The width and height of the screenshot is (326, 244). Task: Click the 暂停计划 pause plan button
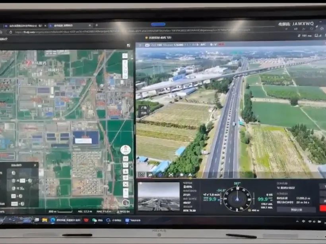[x=296, y=209]
